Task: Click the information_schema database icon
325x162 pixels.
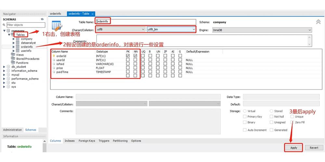Action: coord(8,71)
